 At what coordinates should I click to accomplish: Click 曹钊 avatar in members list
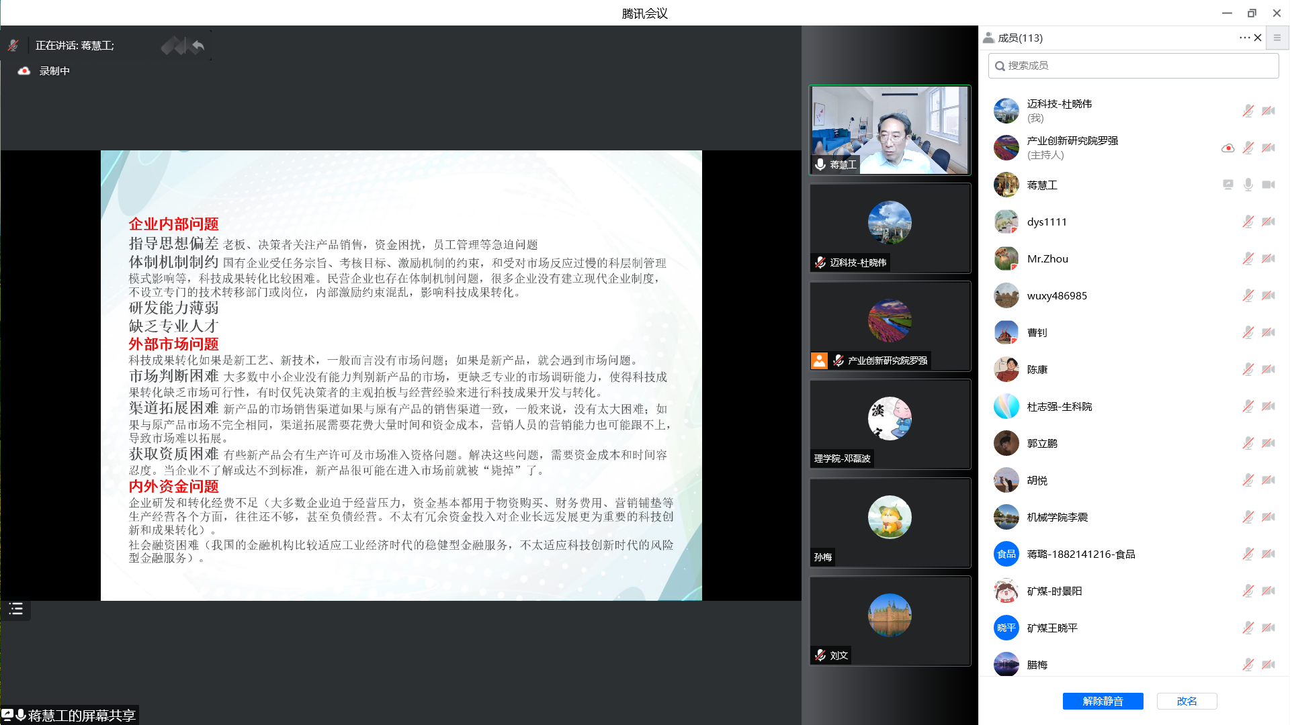tap(1006, 332)
